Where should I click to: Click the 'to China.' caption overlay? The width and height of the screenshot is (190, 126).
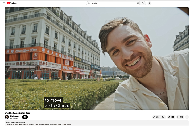pyautogui.click(x=57, y=105)
